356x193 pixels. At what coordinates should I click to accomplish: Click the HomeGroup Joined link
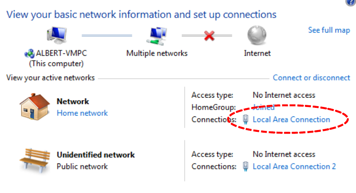pos(263,107)
